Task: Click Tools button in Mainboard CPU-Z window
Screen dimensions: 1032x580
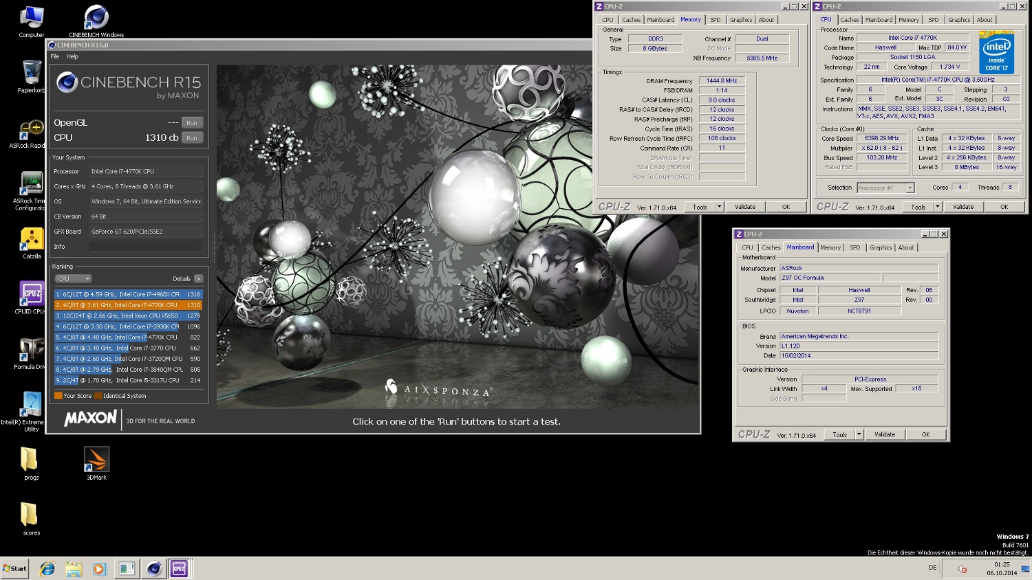Action: (839, 435)
